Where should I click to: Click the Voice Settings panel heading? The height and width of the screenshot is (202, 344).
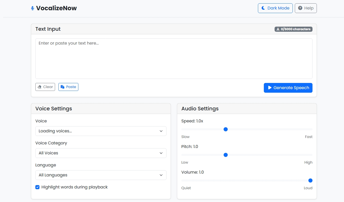tap(54, 109)
